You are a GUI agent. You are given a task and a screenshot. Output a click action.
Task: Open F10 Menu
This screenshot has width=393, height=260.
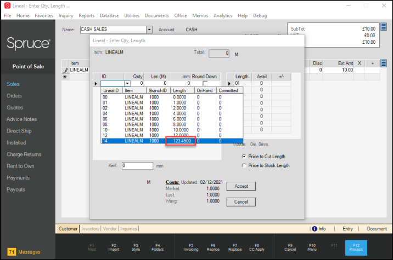[312, 247]
